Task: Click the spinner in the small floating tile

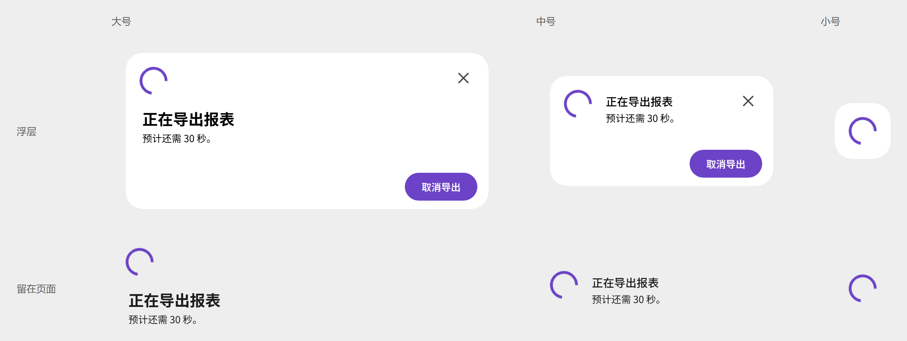Action: pos(862,131)
